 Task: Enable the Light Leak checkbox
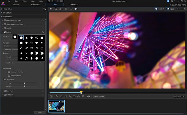[x=5, y=95]
